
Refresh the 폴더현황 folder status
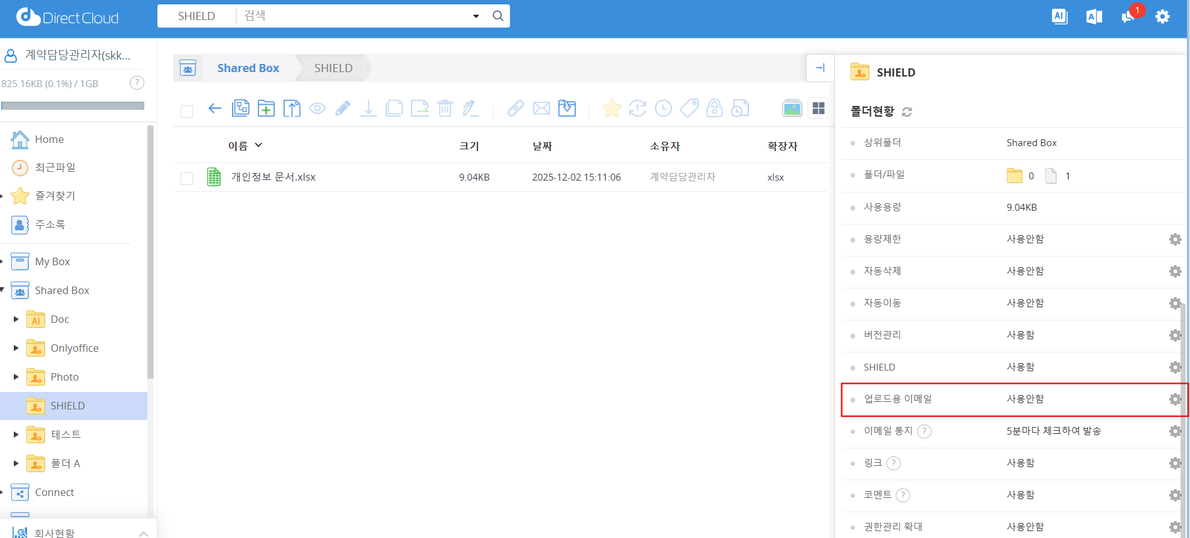906,112
